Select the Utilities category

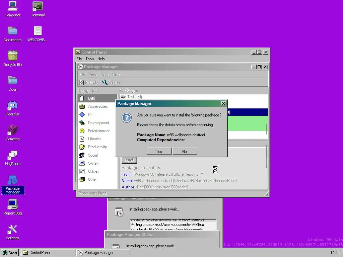tap(97, 171)
